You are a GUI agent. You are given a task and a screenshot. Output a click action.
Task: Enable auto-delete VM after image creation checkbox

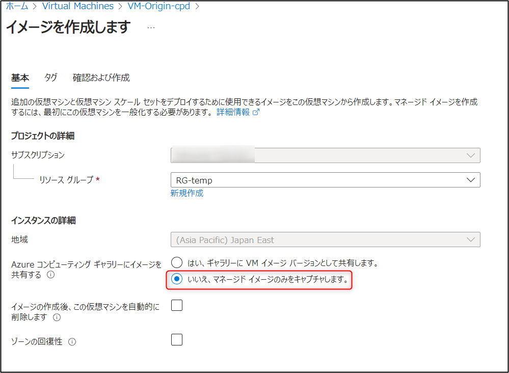click(x=177, y=305)
